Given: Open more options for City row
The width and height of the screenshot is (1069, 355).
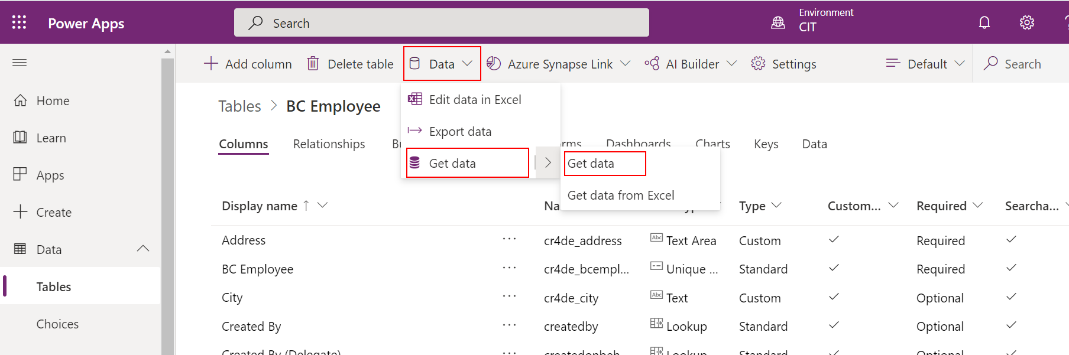Looking at the screenshot, I should [509, 297].
